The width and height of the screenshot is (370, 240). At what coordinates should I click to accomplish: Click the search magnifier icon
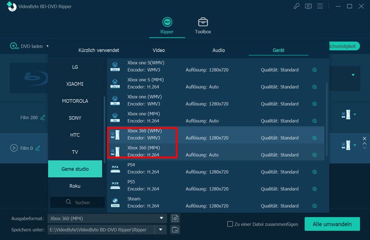tap(68, 202)
